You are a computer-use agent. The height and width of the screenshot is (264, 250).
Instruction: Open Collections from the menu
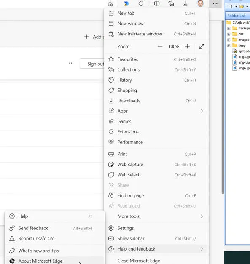click(156, 70)
